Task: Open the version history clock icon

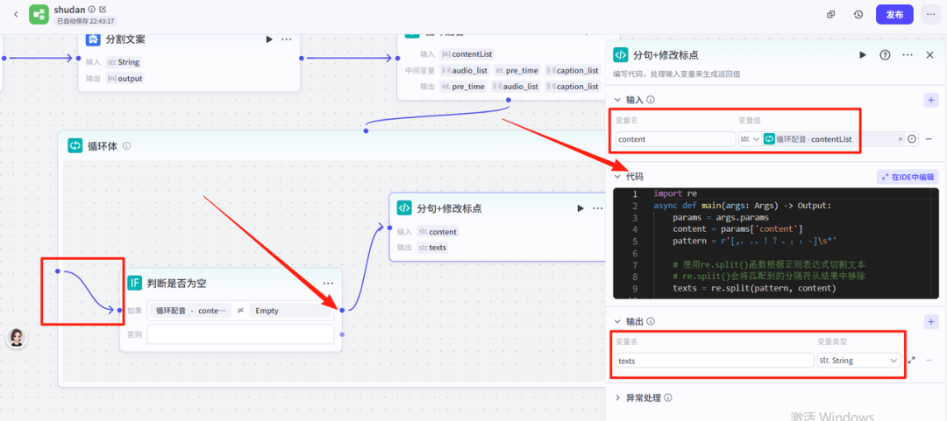Action: tap(858, 15)
